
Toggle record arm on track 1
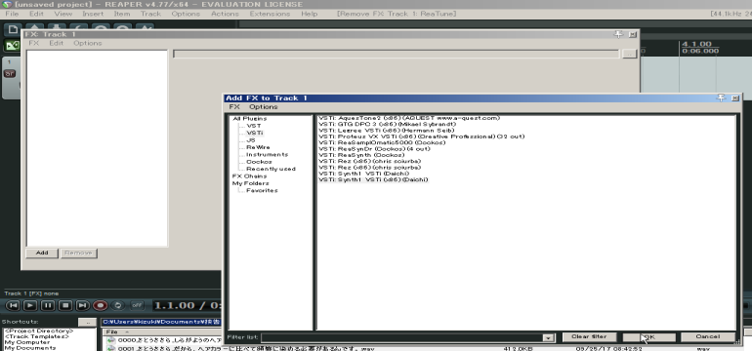point(10,74)
